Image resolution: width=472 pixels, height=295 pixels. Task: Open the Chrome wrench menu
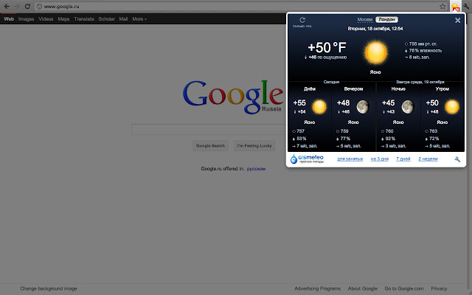point(466,7)
